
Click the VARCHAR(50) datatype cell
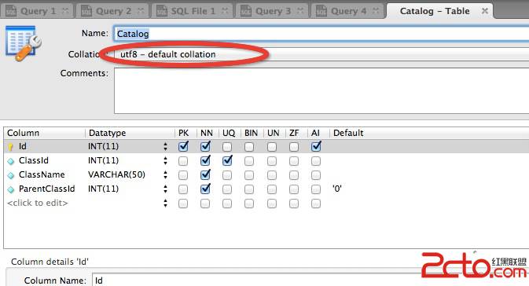[x=116, y=174]
